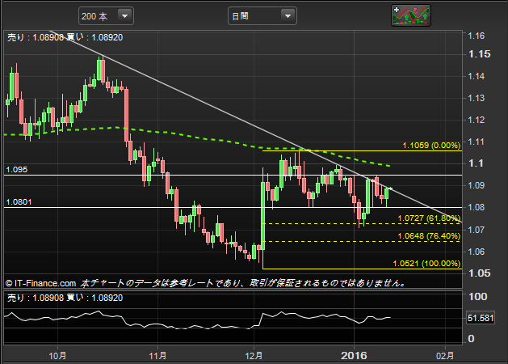
Task: Click the 1.08 price axis label
Action: pos(477,207)
